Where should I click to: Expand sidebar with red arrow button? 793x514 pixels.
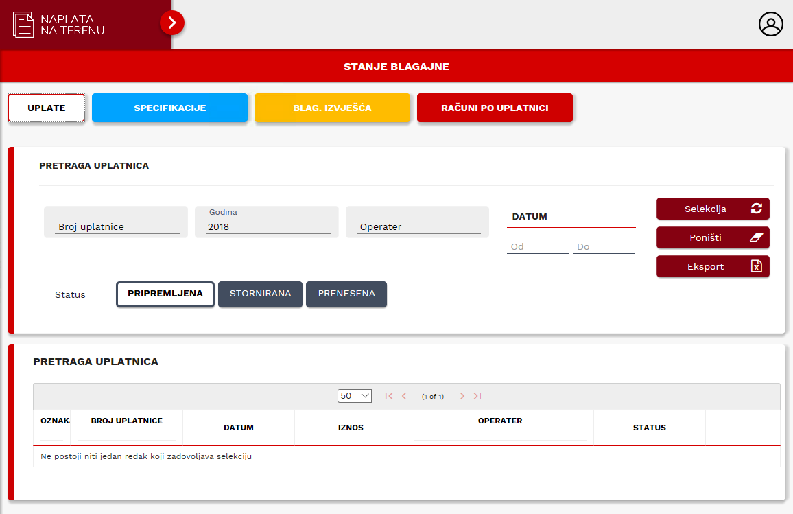[172, 23]
